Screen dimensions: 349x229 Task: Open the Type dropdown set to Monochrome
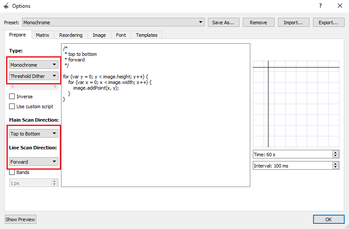point(34,65)
